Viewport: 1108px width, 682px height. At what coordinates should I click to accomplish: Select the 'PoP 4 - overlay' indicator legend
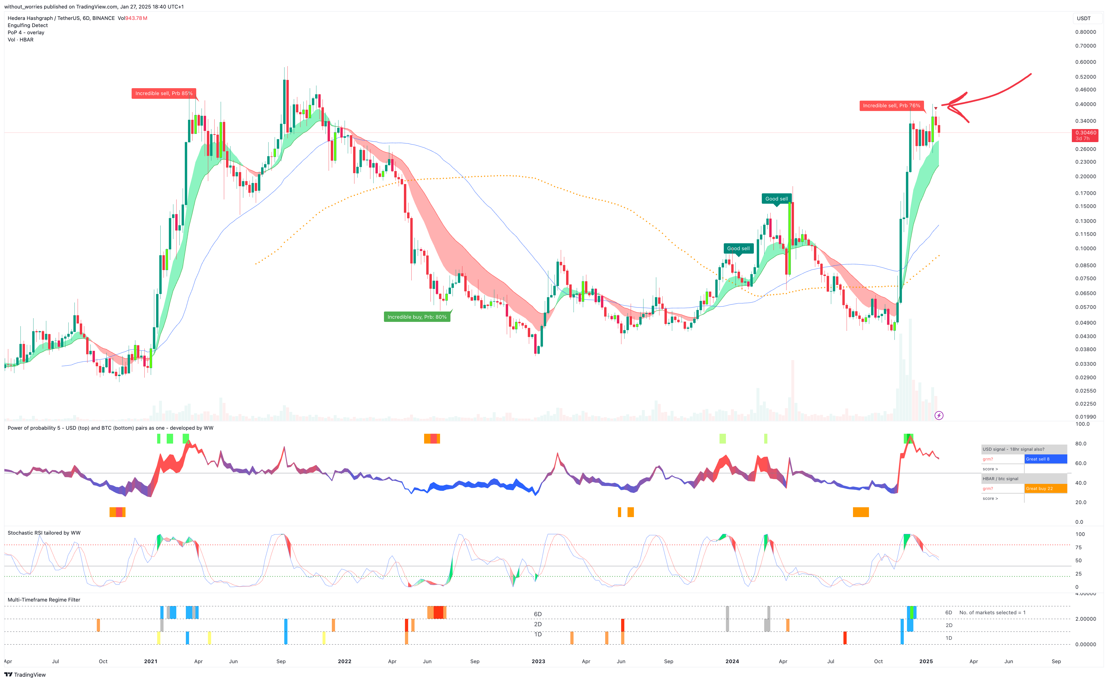[26, 32]
